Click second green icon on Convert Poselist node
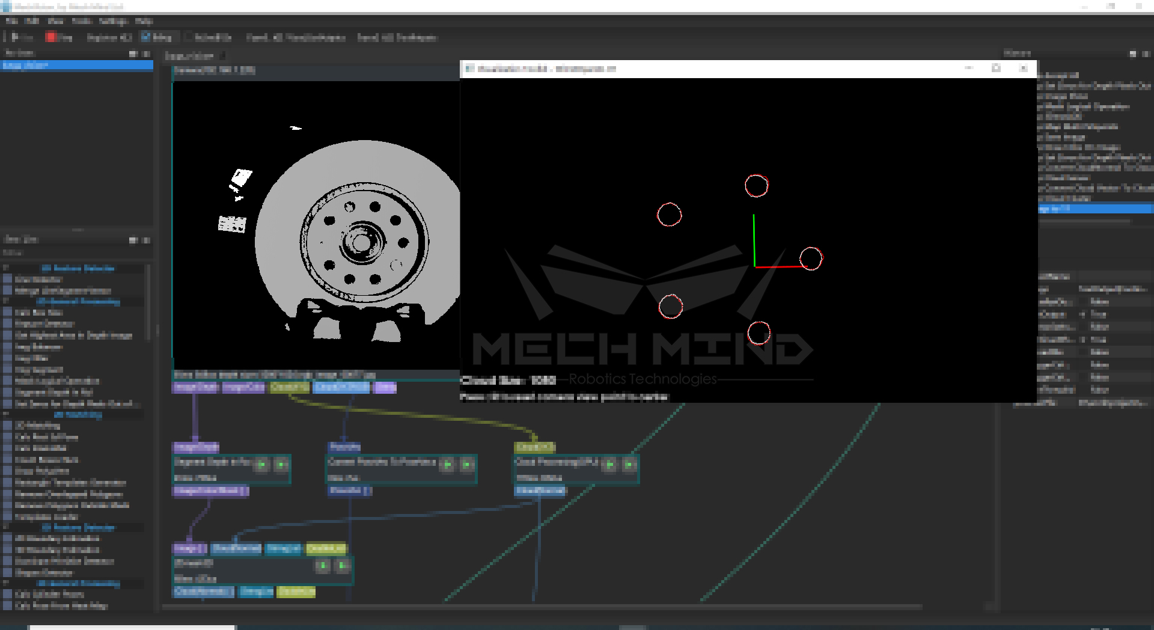 point(466,464)
